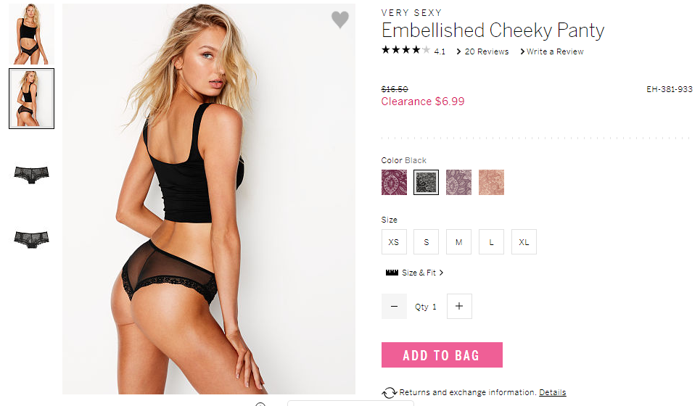Select size M
Screen dimensions: 700x406
tap(459, 242)
